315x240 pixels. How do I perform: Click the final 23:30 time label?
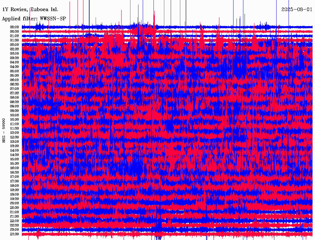pos(14,234)
